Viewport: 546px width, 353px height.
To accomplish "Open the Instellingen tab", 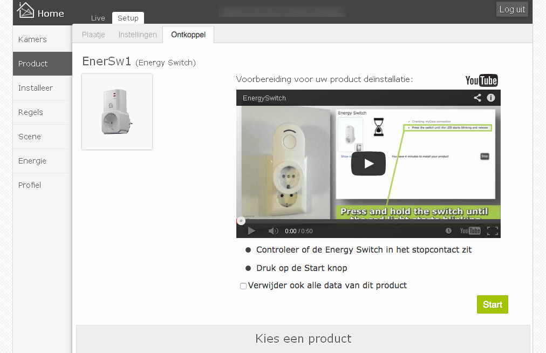I will point(138,35).
